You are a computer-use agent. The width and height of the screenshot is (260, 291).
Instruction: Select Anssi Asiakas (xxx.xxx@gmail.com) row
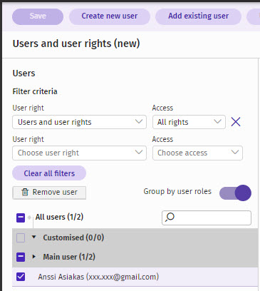coord(135,277)
